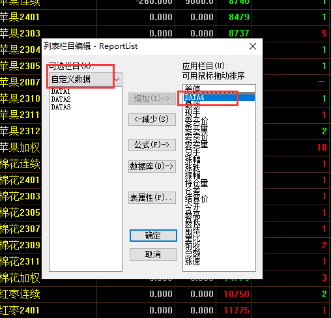Click the 棉花2303 row in quote table
The height and width of the screenshot is (318, 331).
click(20, 196)
